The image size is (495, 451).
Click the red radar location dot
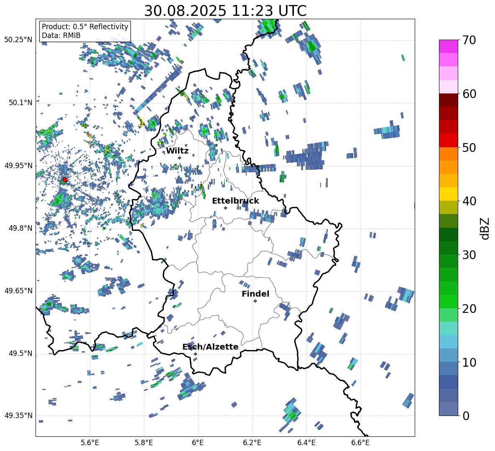[65, 180]
